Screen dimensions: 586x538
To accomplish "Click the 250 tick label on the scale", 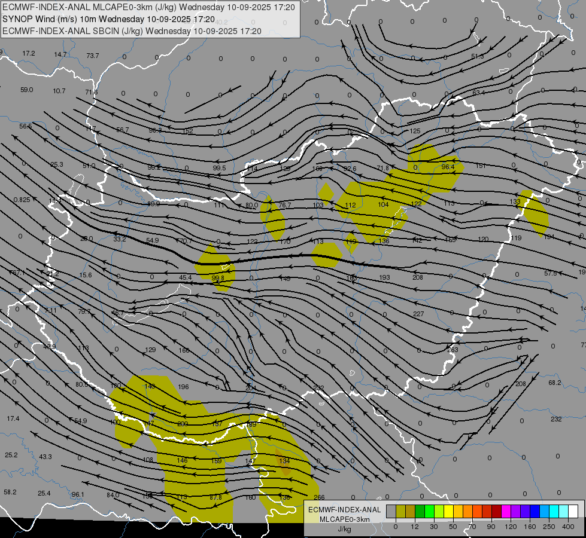I will tap(549, 527).
